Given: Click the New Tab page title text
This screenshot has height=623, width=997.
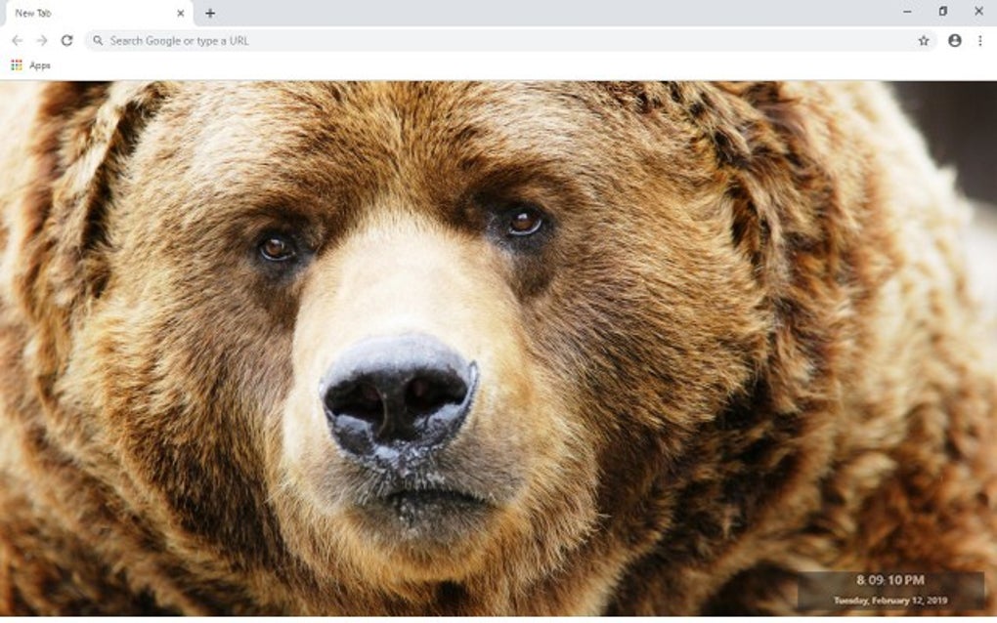Looking at the screenshot, I should click(35, 13).
